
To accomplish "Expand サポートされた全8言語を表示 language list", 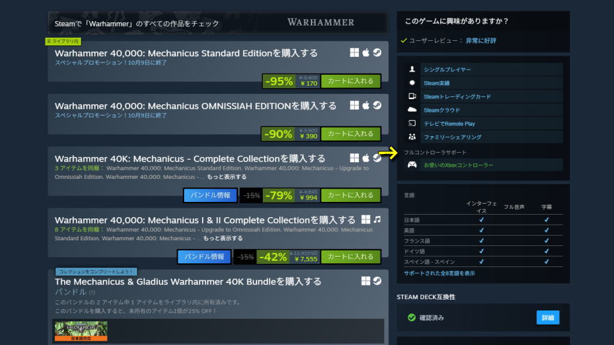I will 439,273.
